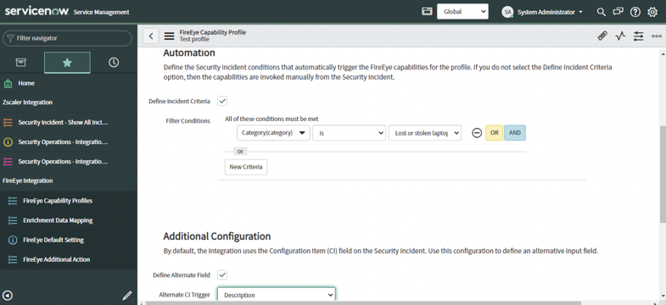Click the vertical scrollbar thumb
666x305 pixels.
[x=663, y=174]
